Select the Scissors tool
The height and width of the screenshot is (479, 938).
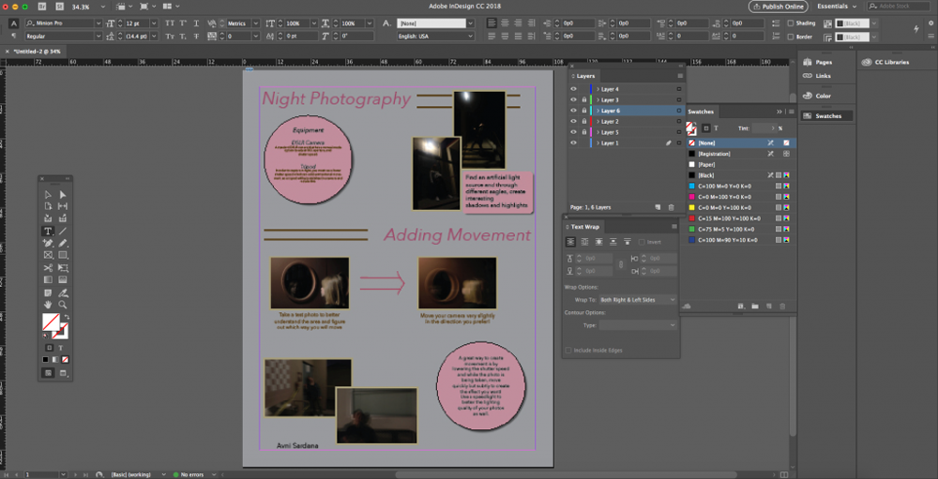tap(48, 268)
